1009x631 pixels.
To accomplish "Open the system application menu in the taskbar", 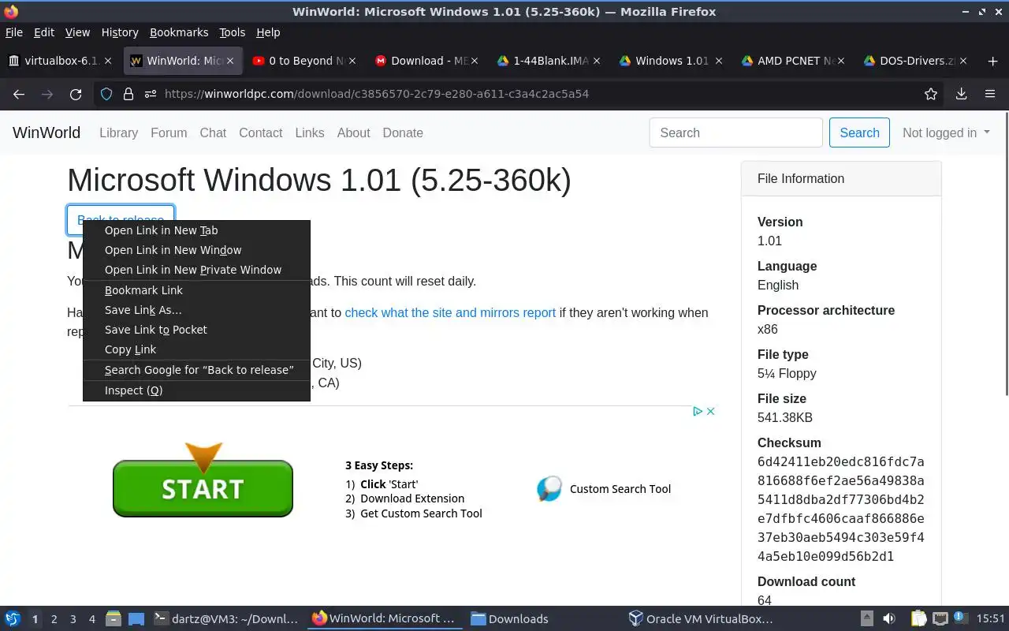I will coord(13,619).
